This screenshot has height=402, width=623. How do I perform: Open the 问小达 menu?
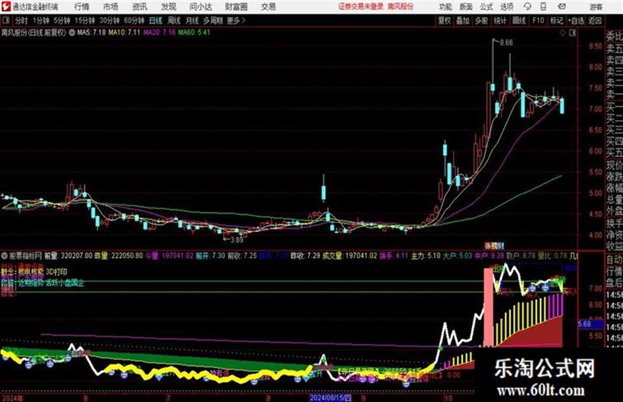click(x=200, y=7)
